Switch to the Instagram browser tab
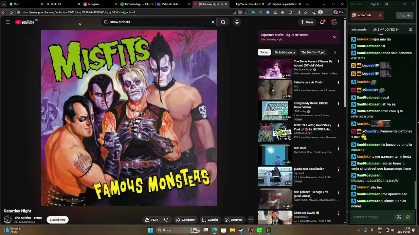This screenshot has width=419, height=235. [x=100, y=4]
